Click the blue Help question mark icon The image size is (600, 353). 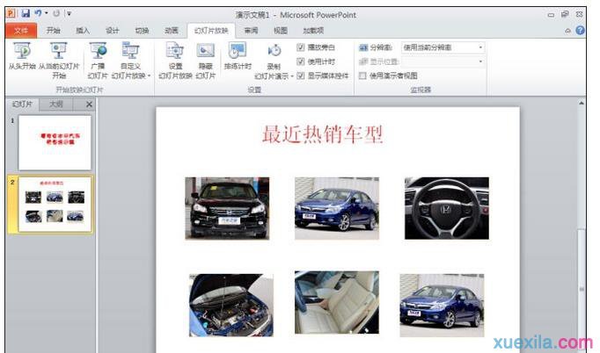pyautogui.click(x=580, y=30)
